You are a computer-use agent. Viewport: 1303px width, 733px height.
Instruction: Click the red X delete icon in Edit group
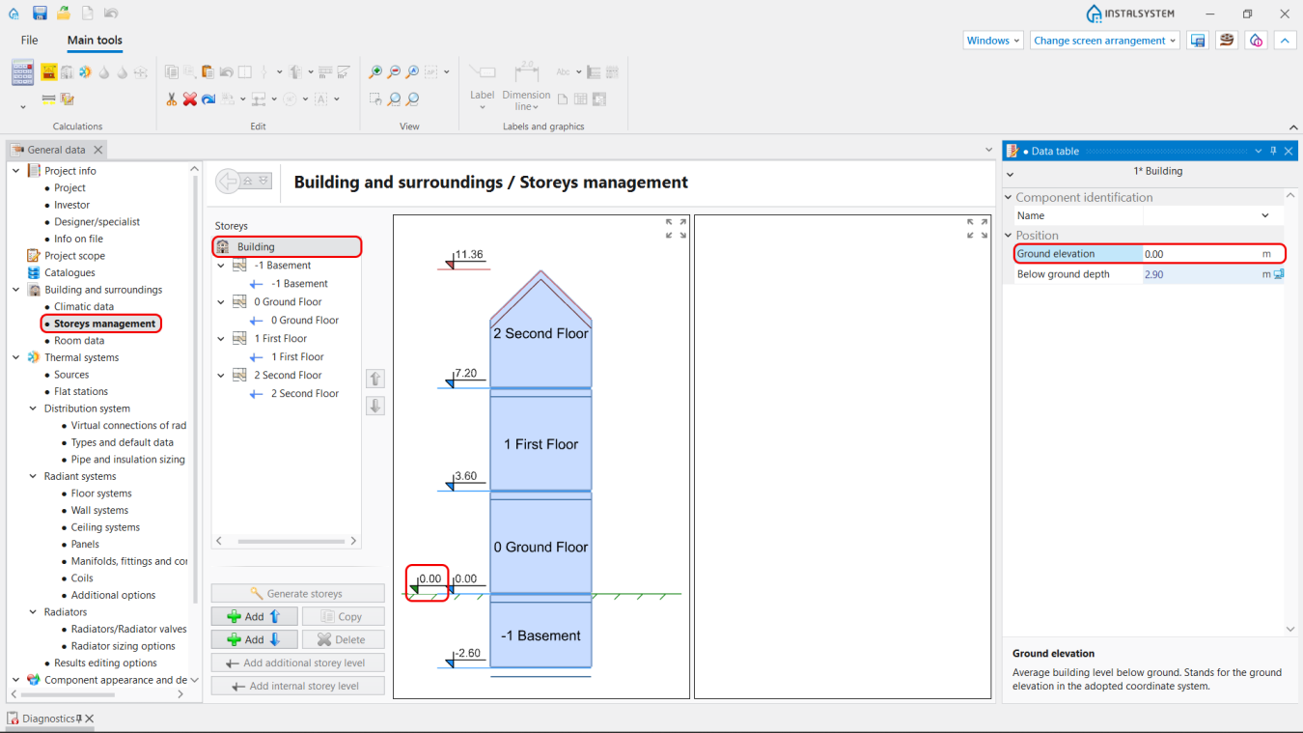pos(190,99)
